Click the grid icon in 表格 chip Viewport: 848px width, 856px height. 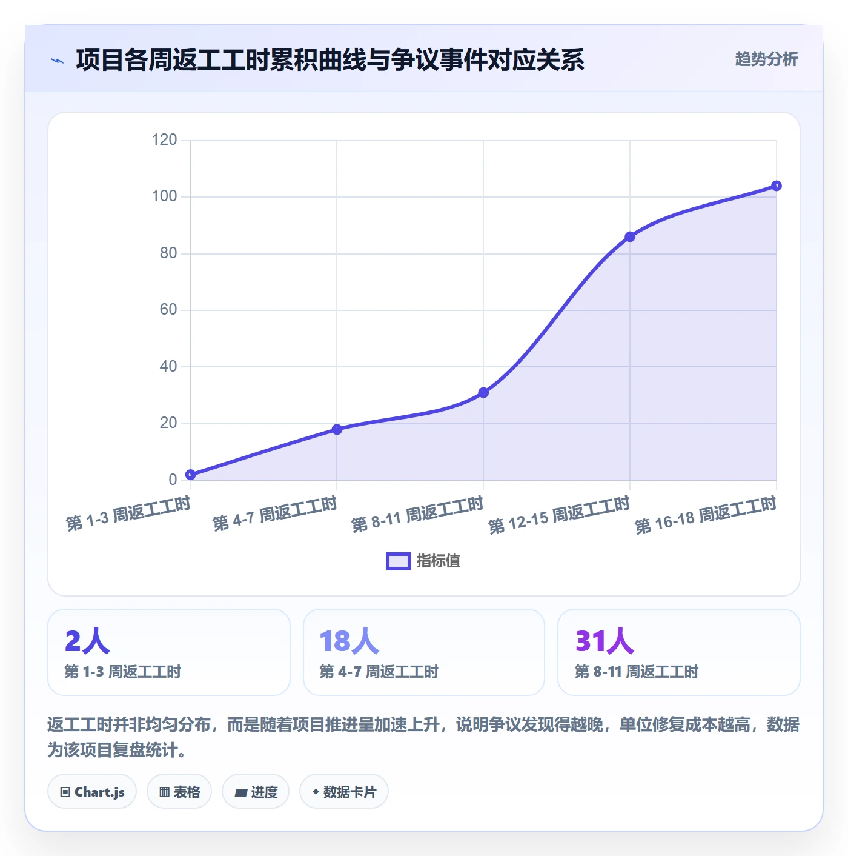(x=164, y=792)
